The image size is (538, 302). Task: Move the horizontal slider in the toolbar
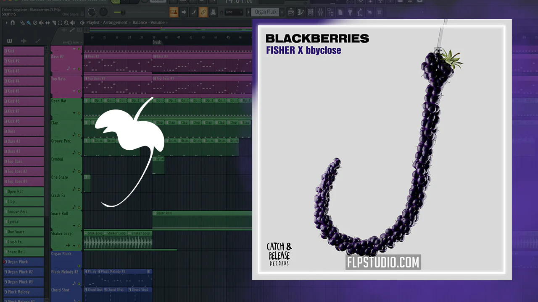point(122,12)
